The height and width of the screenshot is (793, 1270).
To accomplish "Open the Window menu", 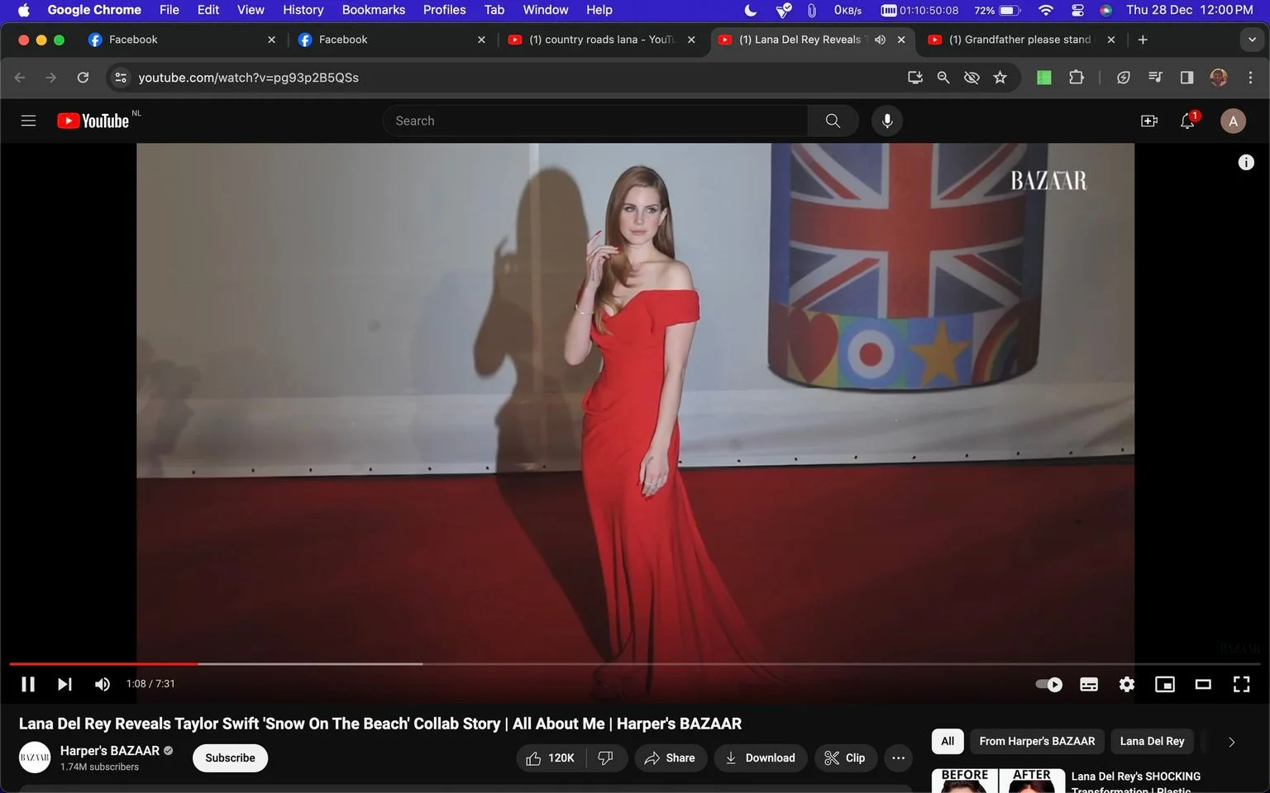I will point(546,10).
